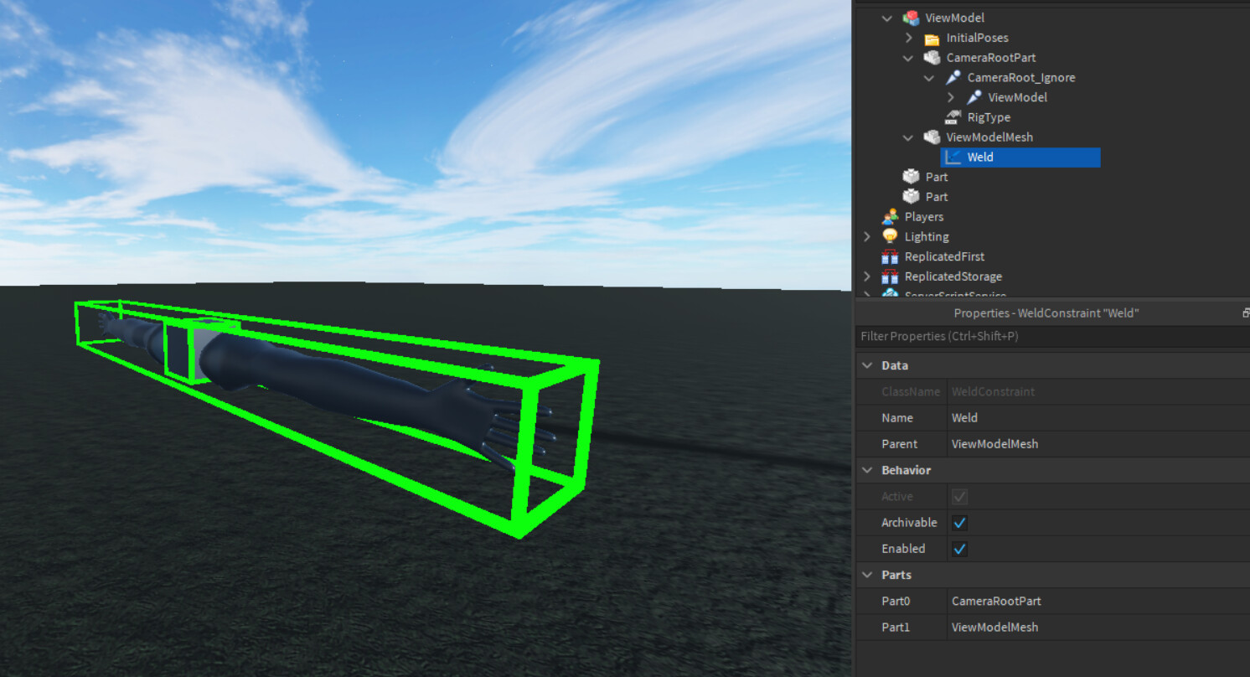Click the ReplicatedFirst service icon
The height and width of the screenshot is (677, 1250).
[x=890, y=256]
